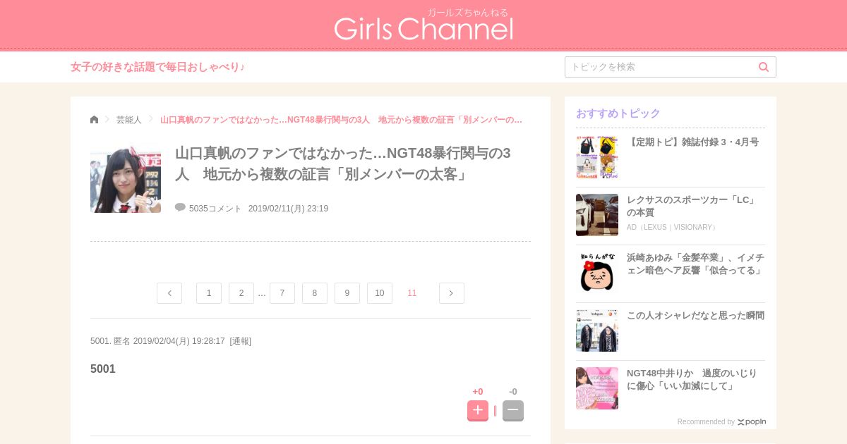
Task: Jump to pagination page 9
Action: pyautogui.click(x=347, y=293)
